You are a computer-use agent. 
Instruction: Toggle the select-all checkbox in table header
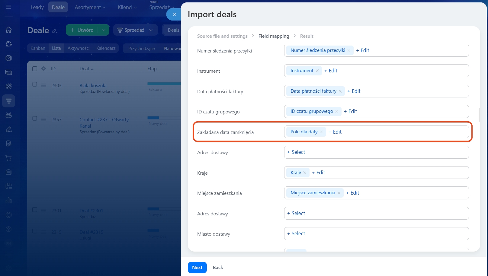(x=35, y=68)
